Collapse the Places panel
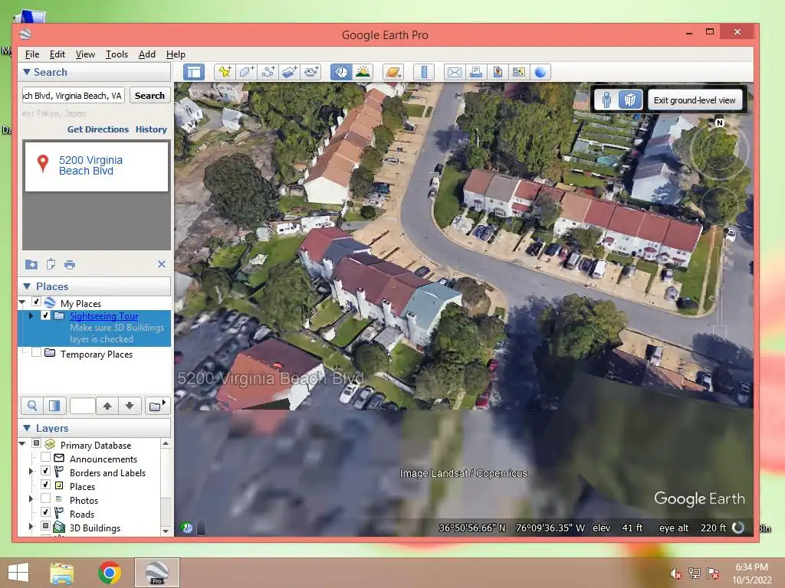This screenshot has height=588, width=785. [27, 286]
